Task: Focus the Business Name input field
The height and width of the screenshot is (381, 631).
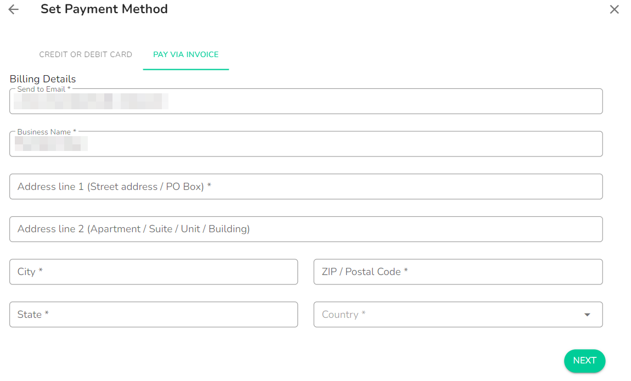Action: [306, 144]
